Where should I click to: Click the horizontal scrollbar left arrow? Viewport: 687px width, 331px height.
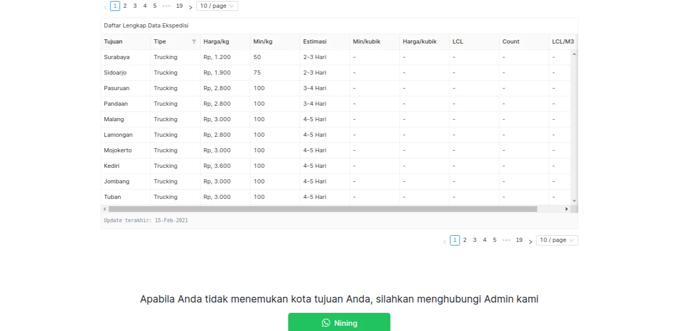(105, 209)
